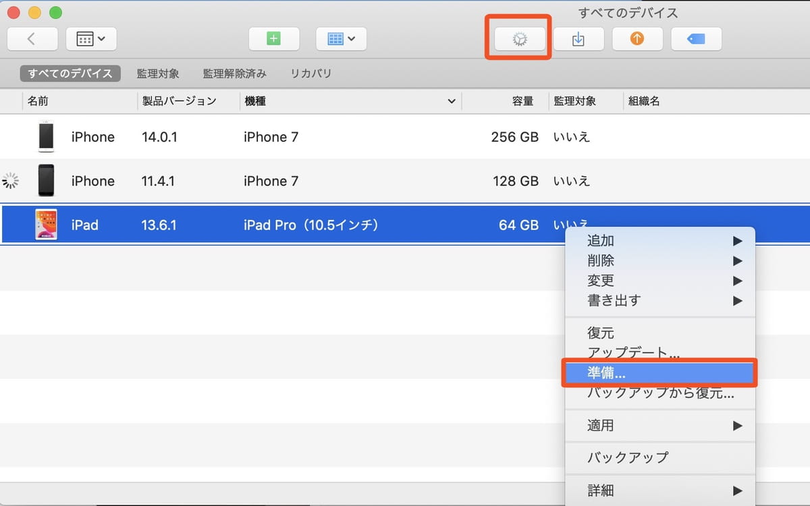The image size is (810, 506).
Task: Click いいえ in the 256 GB iPhone row
Action: pyautogui.click(x=572, y=137)
